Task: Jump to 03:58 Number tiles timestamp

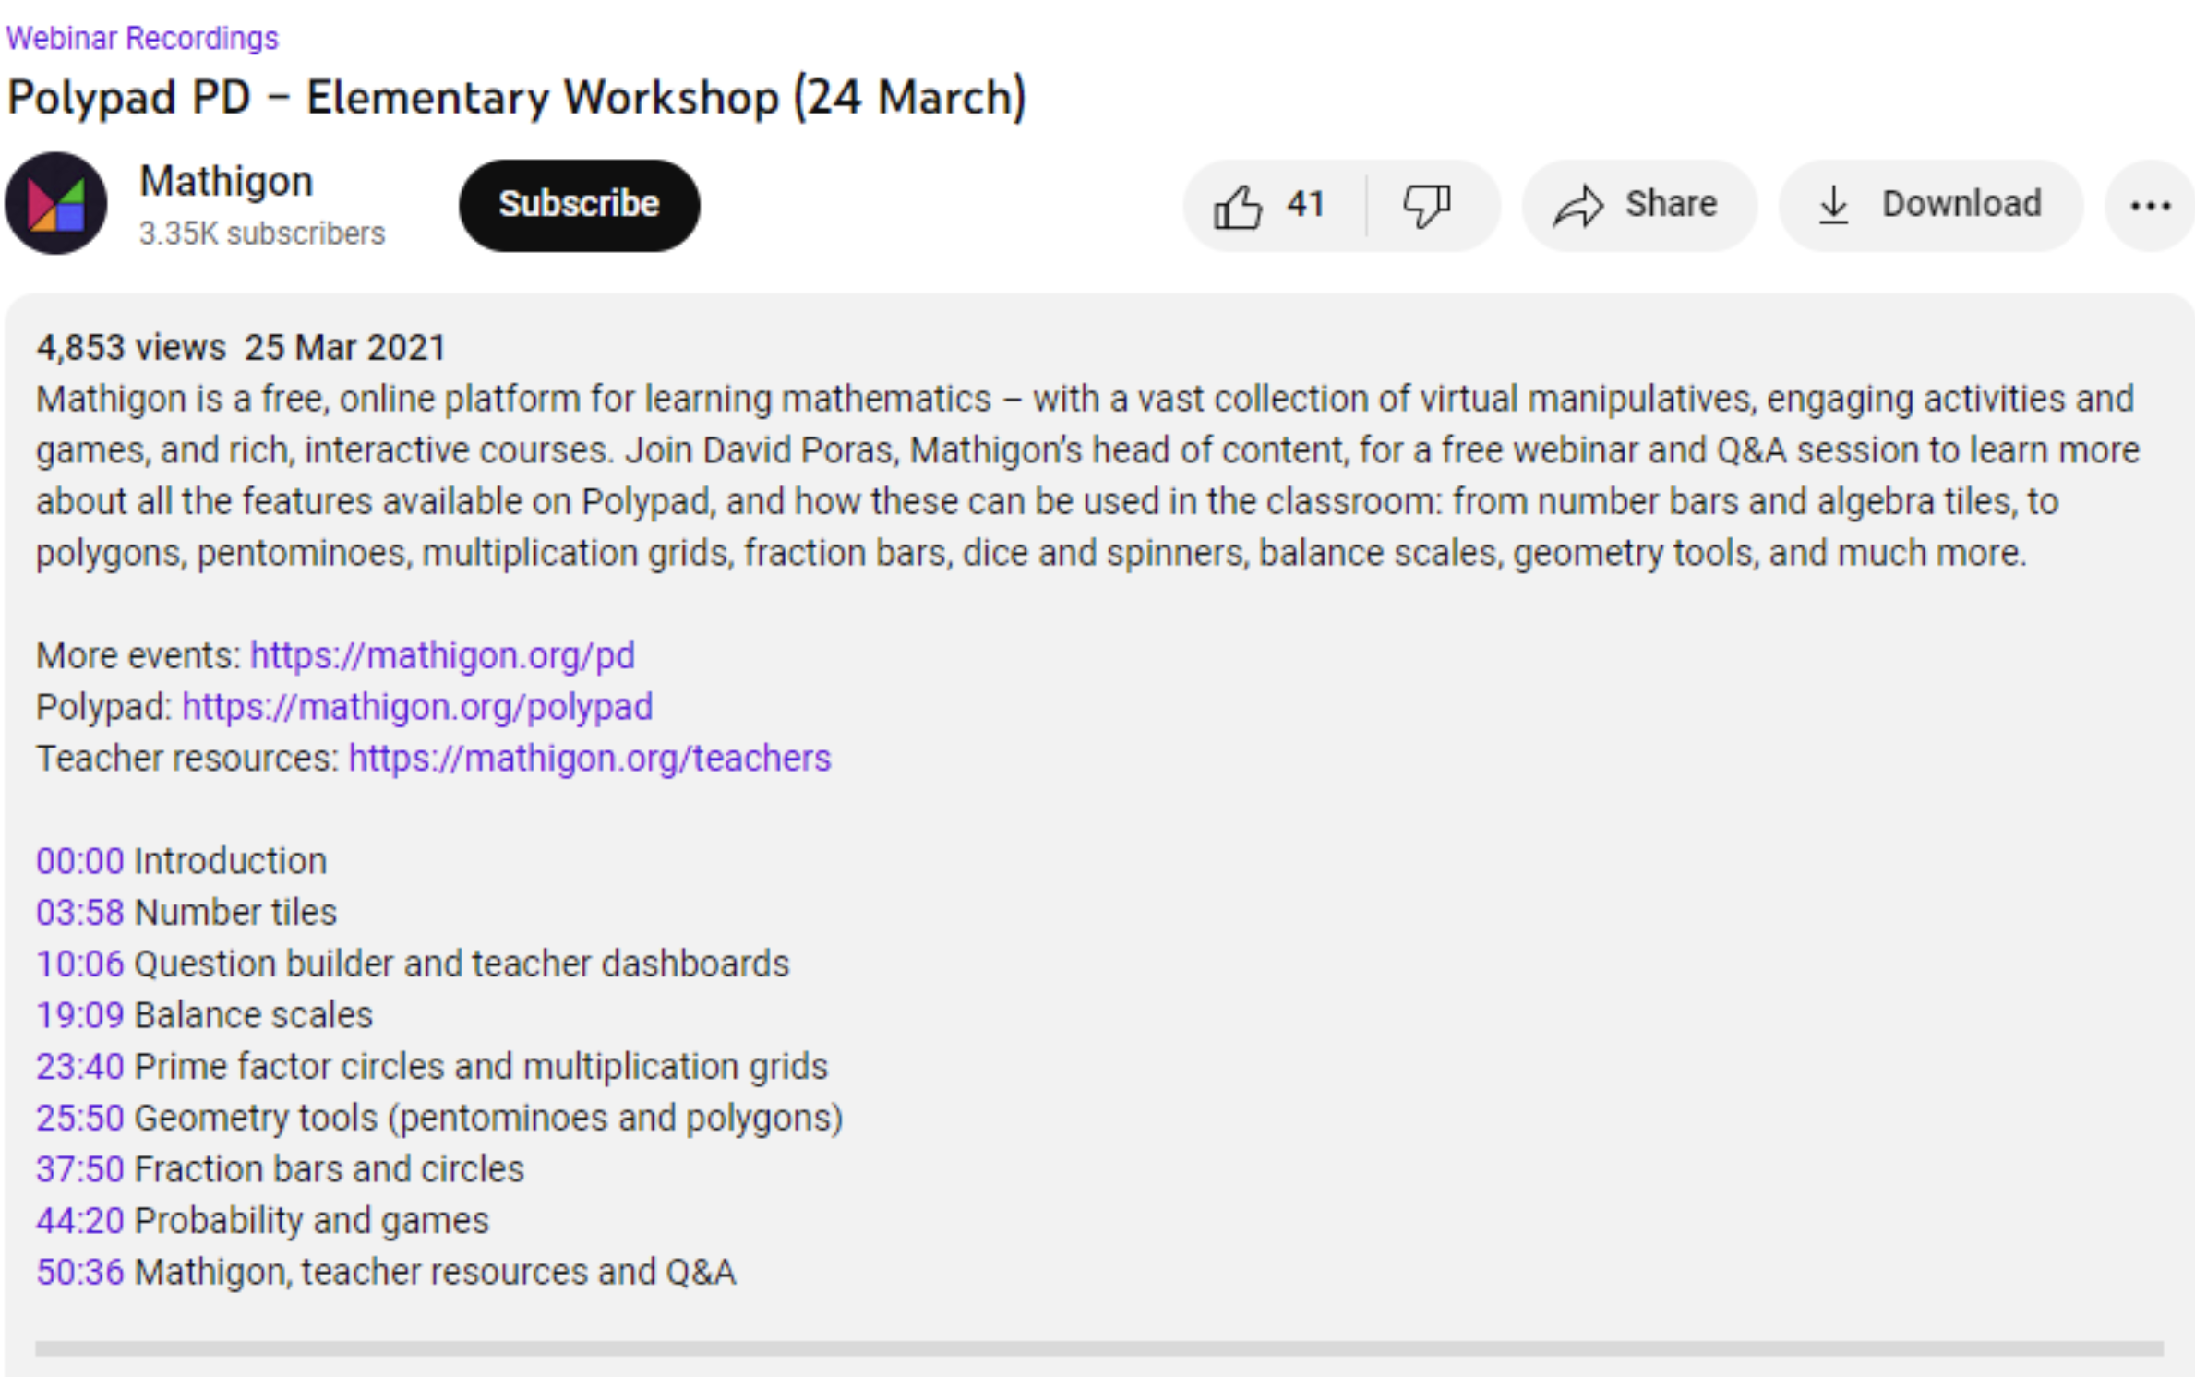Action: (79, 913)
